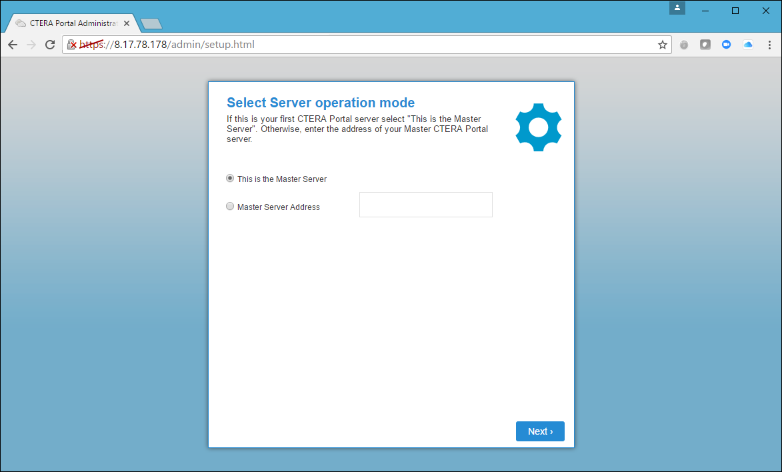Click the dark square extension icon
Screen dimensions: 782x472
coord(705,45)
